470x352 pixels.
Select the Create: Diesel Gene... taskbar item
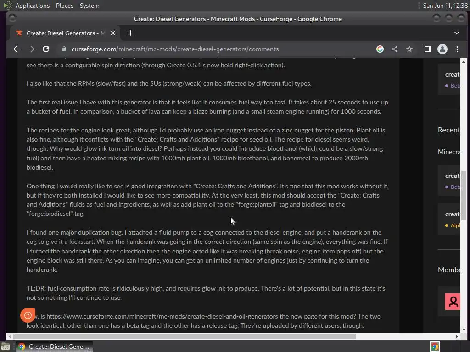54,346
